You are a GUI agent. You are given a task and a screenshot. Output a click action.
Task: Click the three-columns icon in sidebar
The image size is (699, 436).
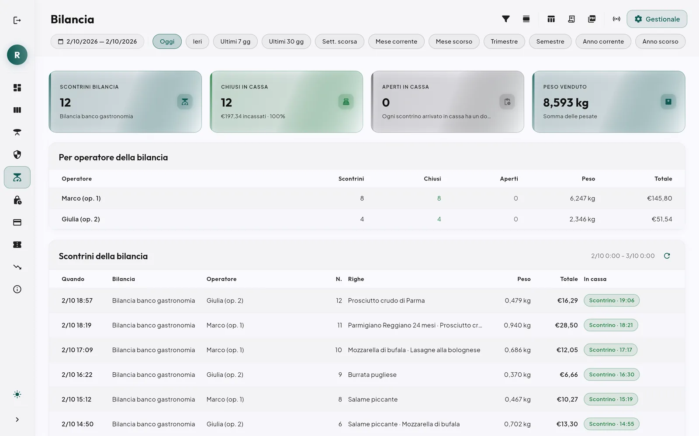click(x=17, y=110)
